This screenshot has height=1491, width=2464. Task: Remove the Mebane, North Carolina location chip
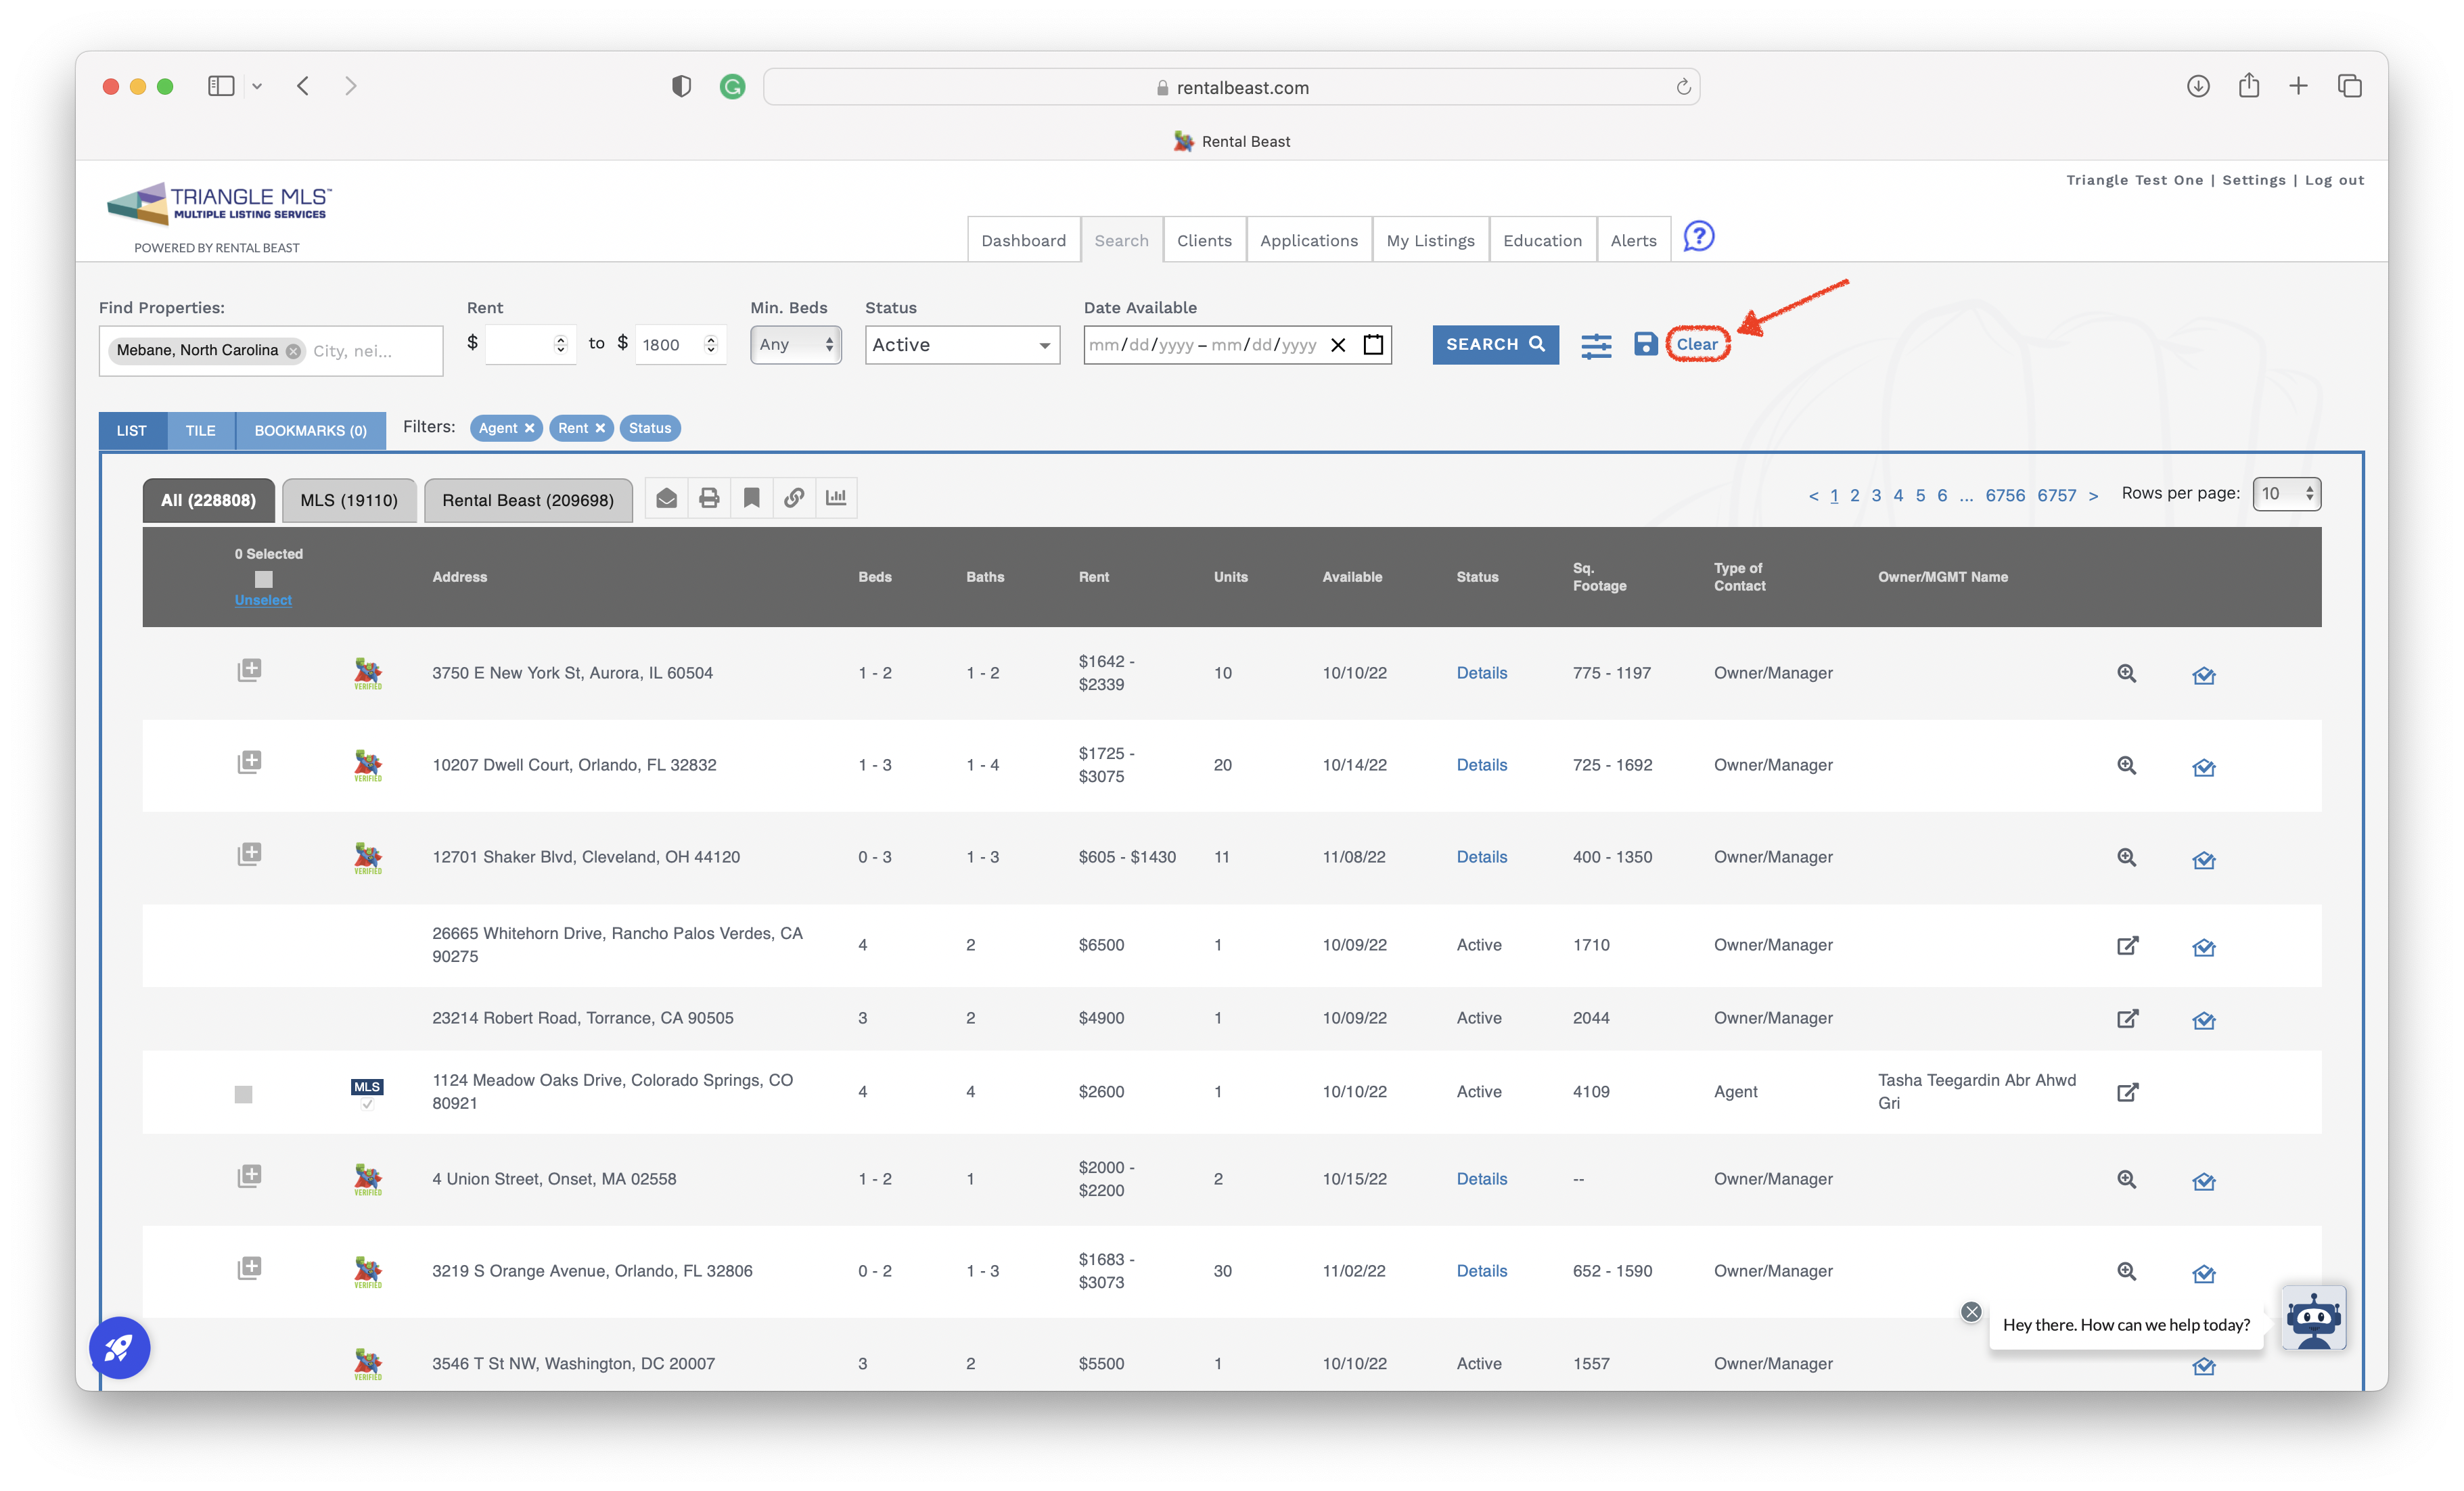point(293,351)
